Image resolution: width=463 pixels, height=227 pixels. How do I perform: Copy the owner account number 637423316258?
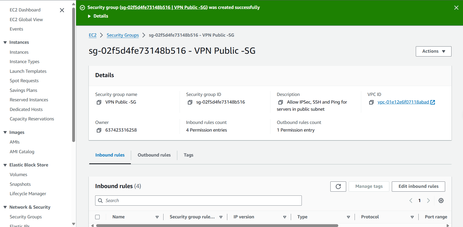tap(99, 130)
